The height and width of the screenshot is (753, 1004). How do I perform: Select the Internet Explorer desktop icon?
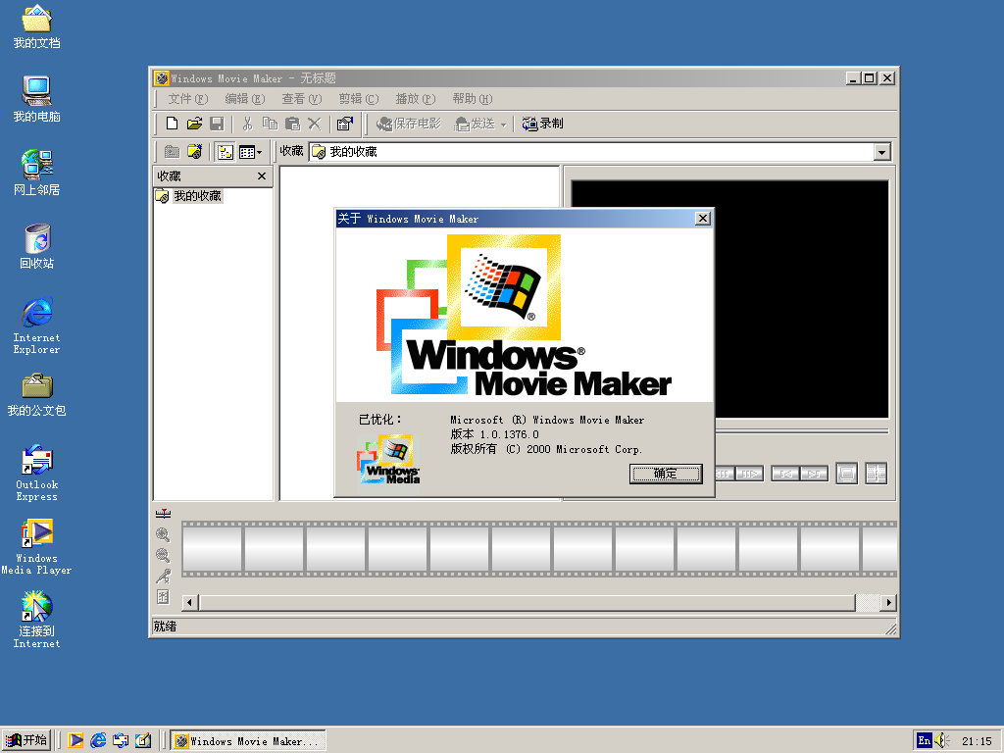[x=36, y=326]
